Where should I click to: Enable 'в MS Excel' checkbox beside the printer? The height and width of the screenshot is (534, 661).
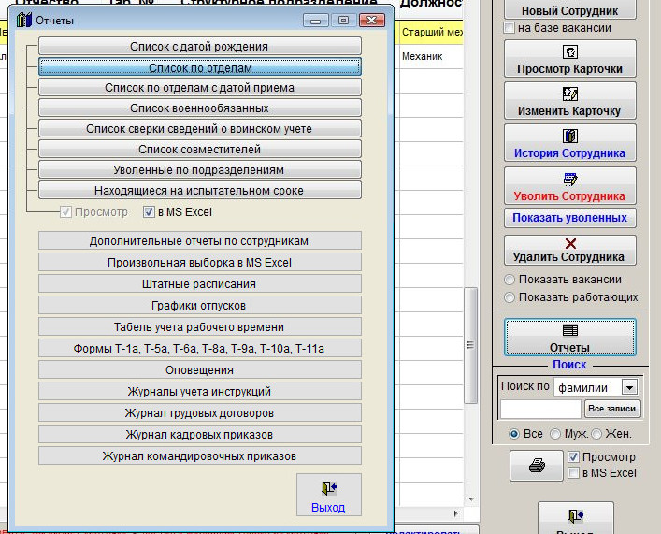573,473
